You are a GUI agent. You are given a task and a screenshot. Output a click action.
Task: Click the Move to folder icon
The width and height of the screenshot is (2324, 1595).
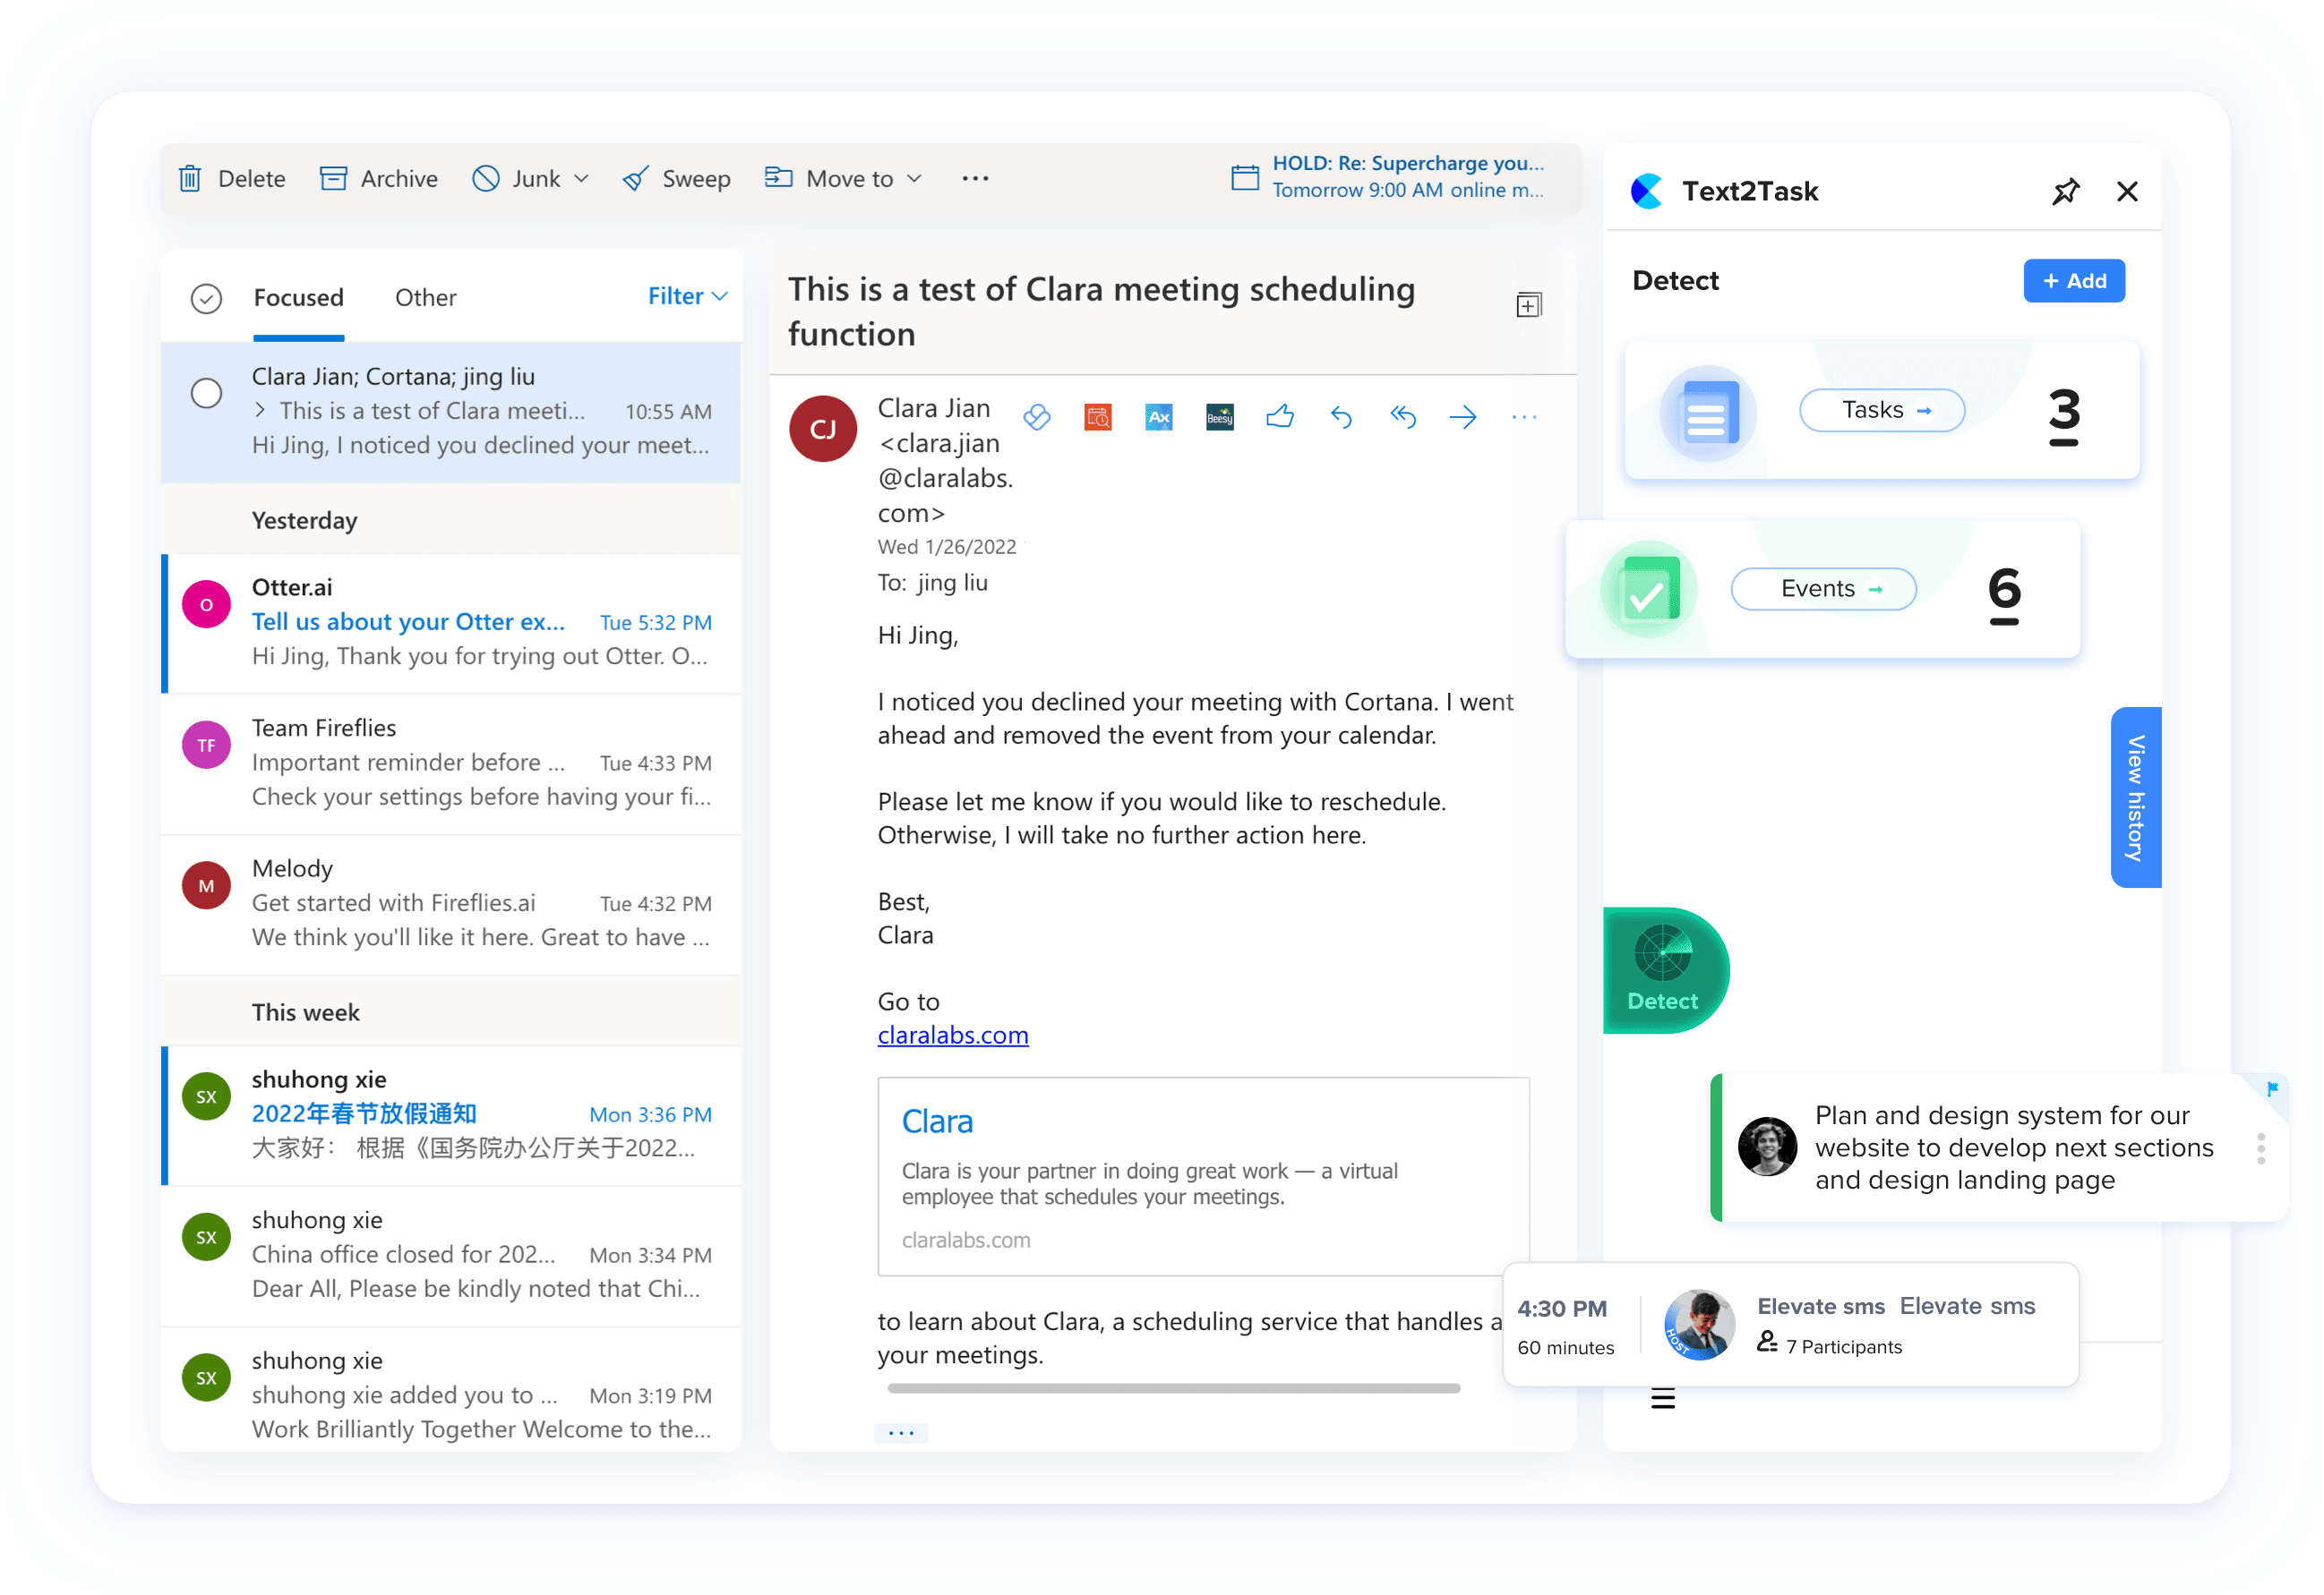coord(778,178)
